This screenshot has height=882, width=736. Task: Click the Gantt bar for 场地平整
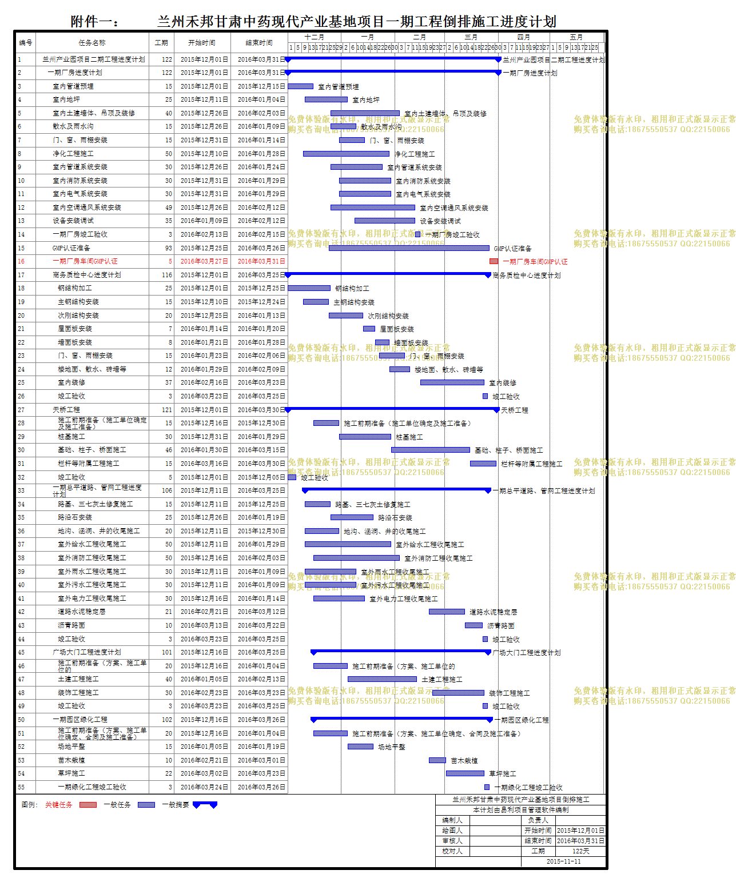[360, 747]
